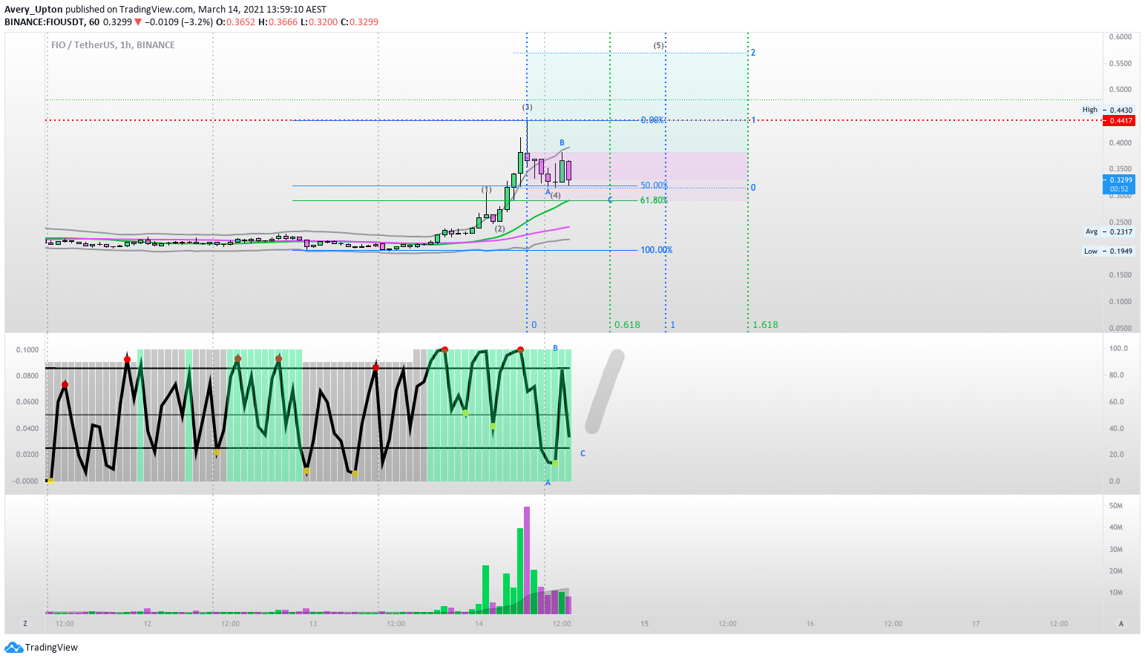Click the 100.0 value on the oscillator axis

1118,348
